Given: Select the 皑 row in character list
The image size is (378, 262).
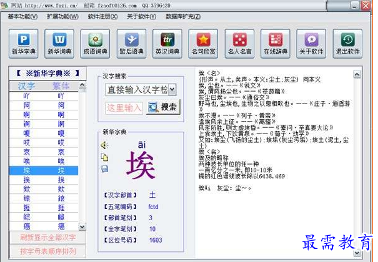Looking at the screenshot, I should click(44, 217).
